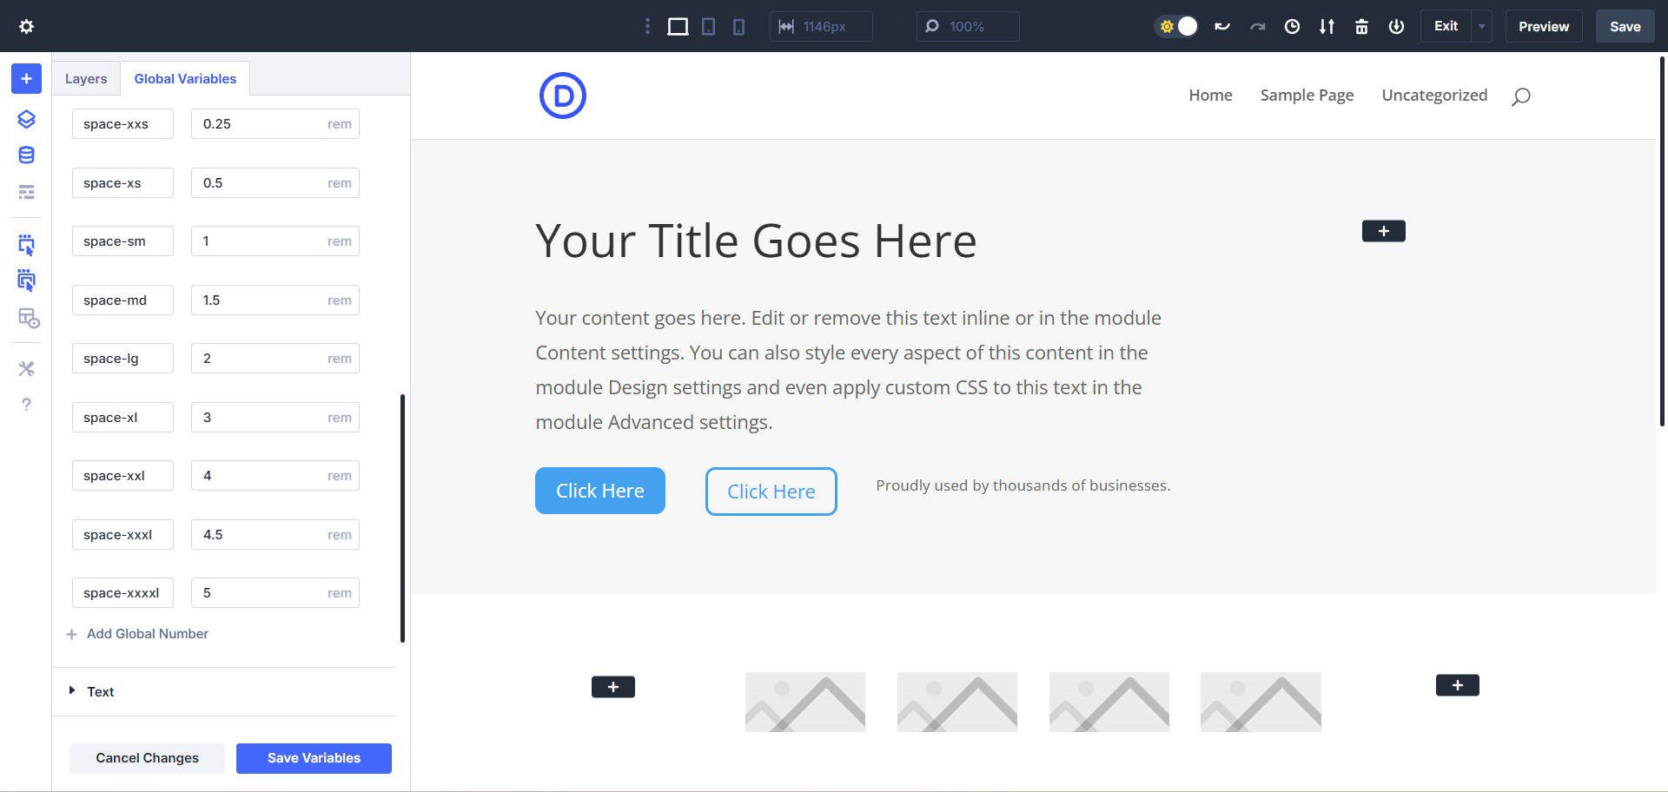Image resolution: width=1668 pixels, height=792 pixels.
Task: Open the Sample Page menu item
Action: pyautogui.click(x=1307, y=96)
